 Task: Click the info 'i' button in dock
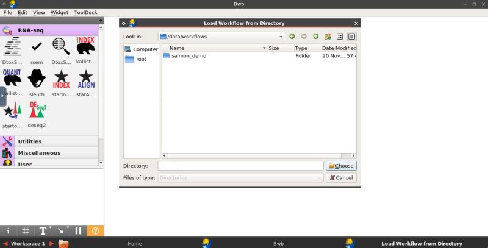(x=8, y=230)
